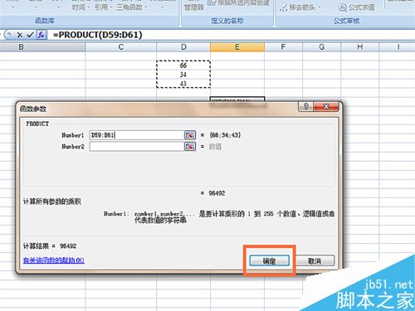This screenshot has height=311, width=415.
Task: Click the formula bar text
Action: pos(98,35)
